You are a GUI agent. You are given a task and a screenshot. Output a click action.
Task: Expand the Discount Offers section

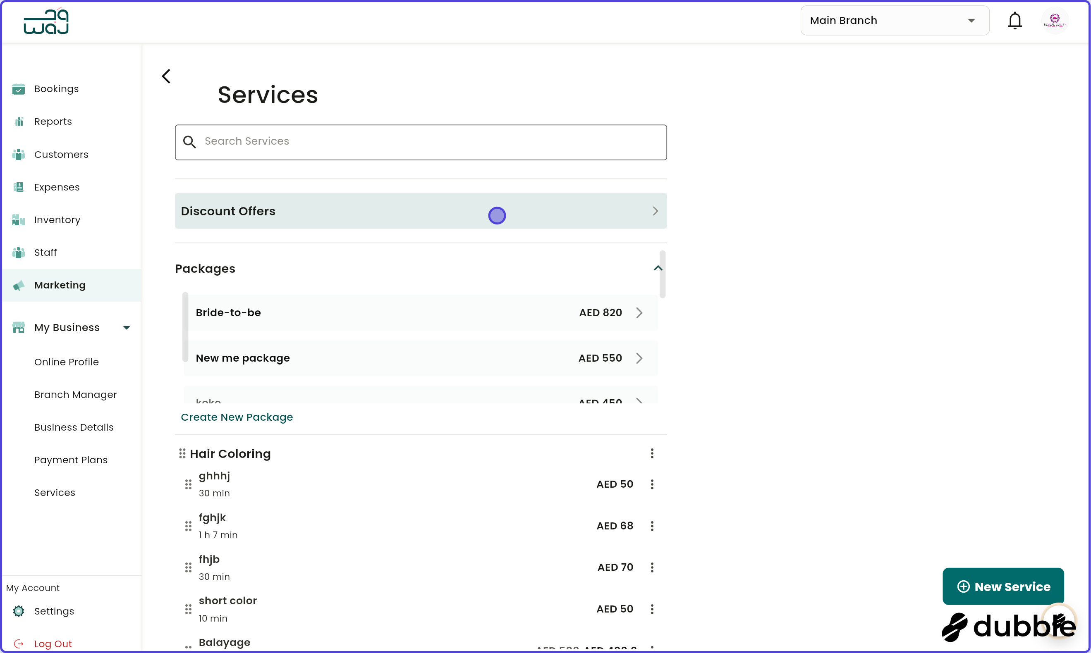pyautogui.click(x=655, y=211)
